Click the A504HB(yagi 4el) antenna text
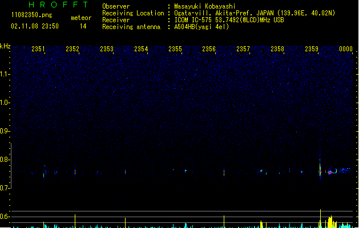Screen dimensions: 359x228 [x=201, y=27]
